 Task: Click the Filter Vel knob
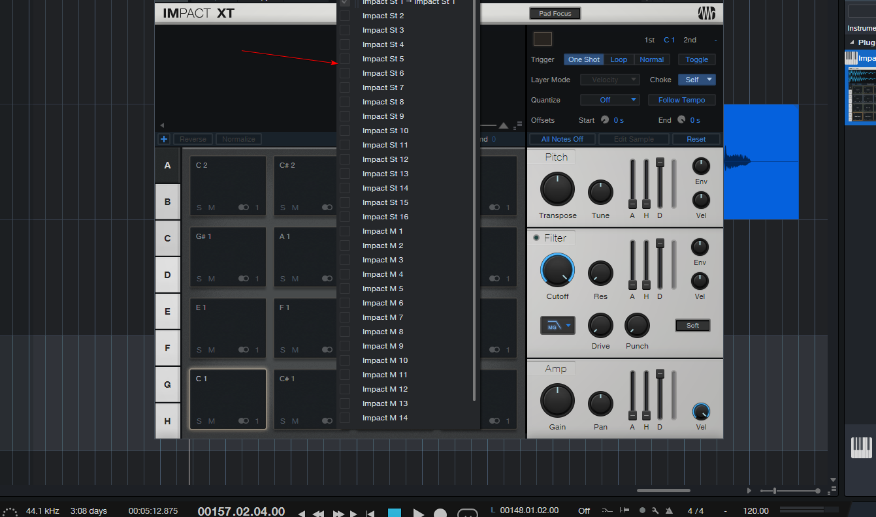pyautogui.click(x=700, y=281)
